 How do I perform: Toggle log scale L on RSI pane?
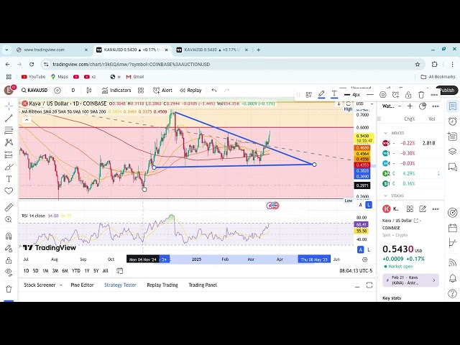click(x=369, y=249)
